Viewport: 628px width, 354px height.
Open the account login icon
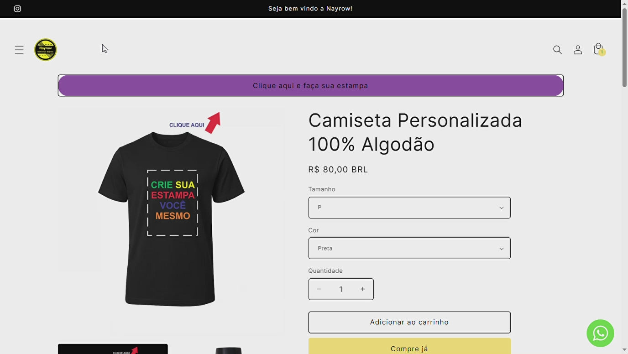pyautogui.click(x=578, y=50)
